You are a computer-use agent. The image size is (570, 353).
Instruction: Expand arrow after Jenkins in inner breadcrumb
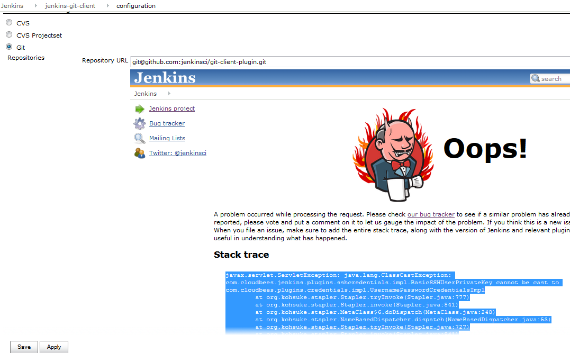tap(169, 94)
